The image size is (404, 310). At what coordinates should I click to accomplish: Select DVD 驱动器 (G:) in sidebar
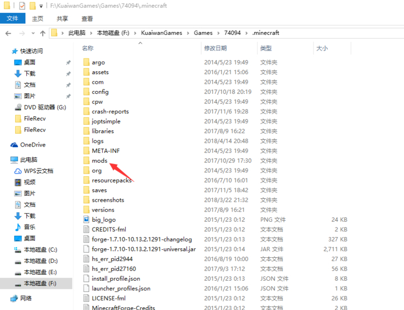45,107
